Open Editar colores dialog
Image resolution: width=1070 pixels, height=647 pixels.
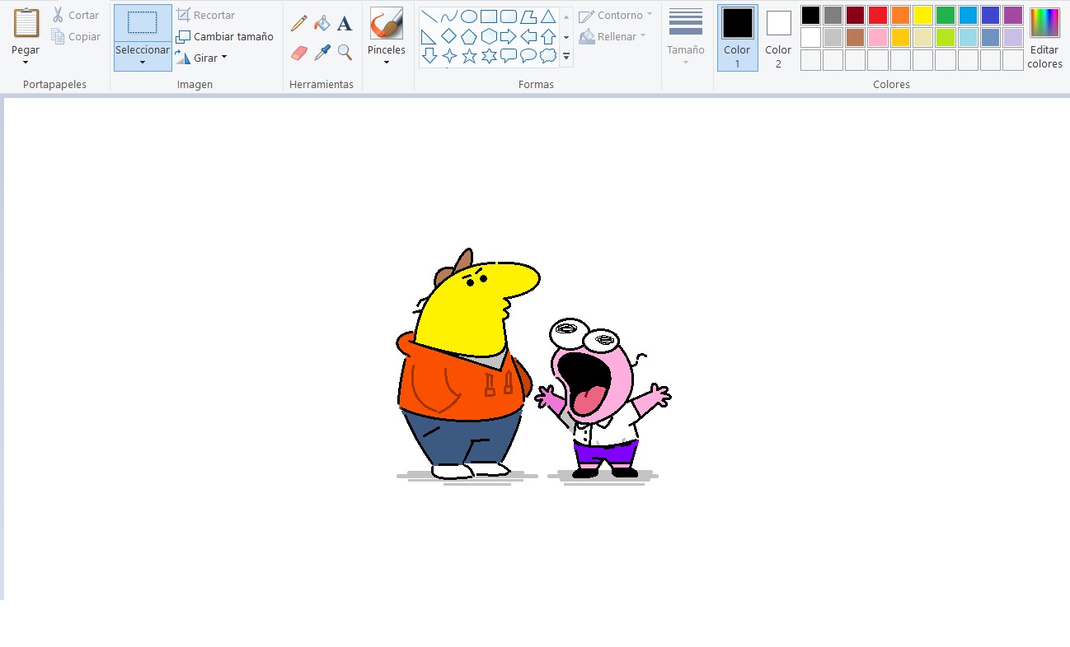click(1044, 38)
